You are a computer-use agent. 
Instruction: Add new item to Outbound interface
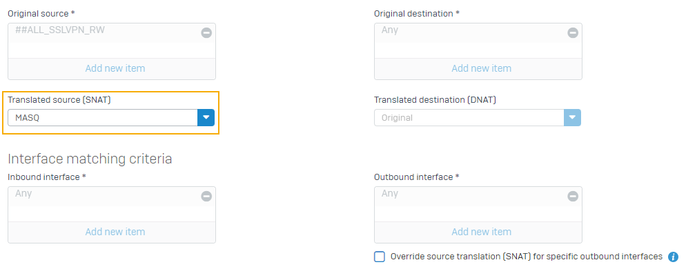tap(481, 232)
